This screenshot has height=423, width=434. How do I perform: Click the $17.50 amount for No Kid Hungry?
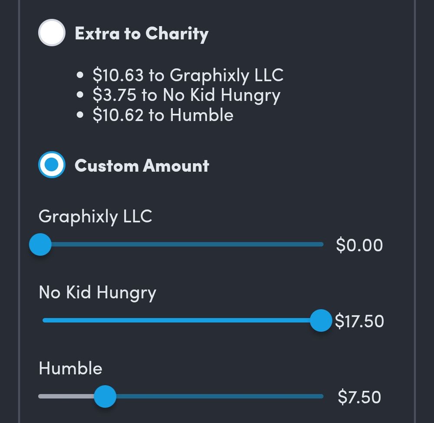coord(360,321)
